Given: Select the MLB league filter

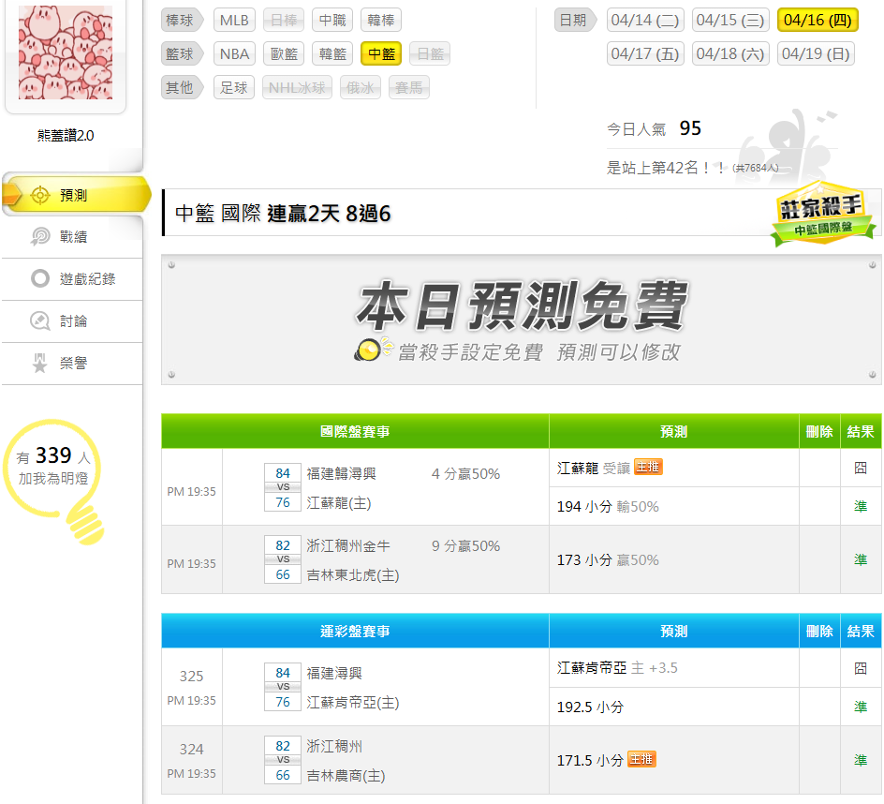Looking at the screenshot, I should [234, 20].
